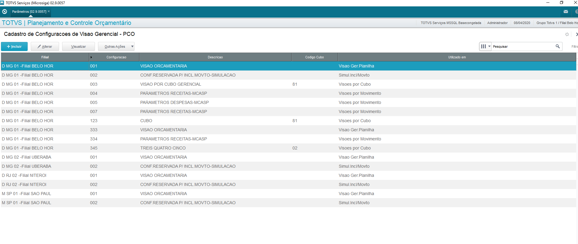Click the Administrador user label
This screenshot has width=578, height=244.
(x=497, y=23)
